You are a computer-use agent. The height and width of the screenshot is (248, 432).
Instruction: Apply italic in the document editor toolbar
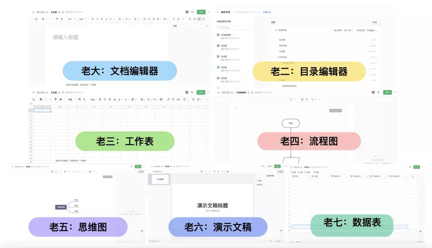click(x=97, y=19)
